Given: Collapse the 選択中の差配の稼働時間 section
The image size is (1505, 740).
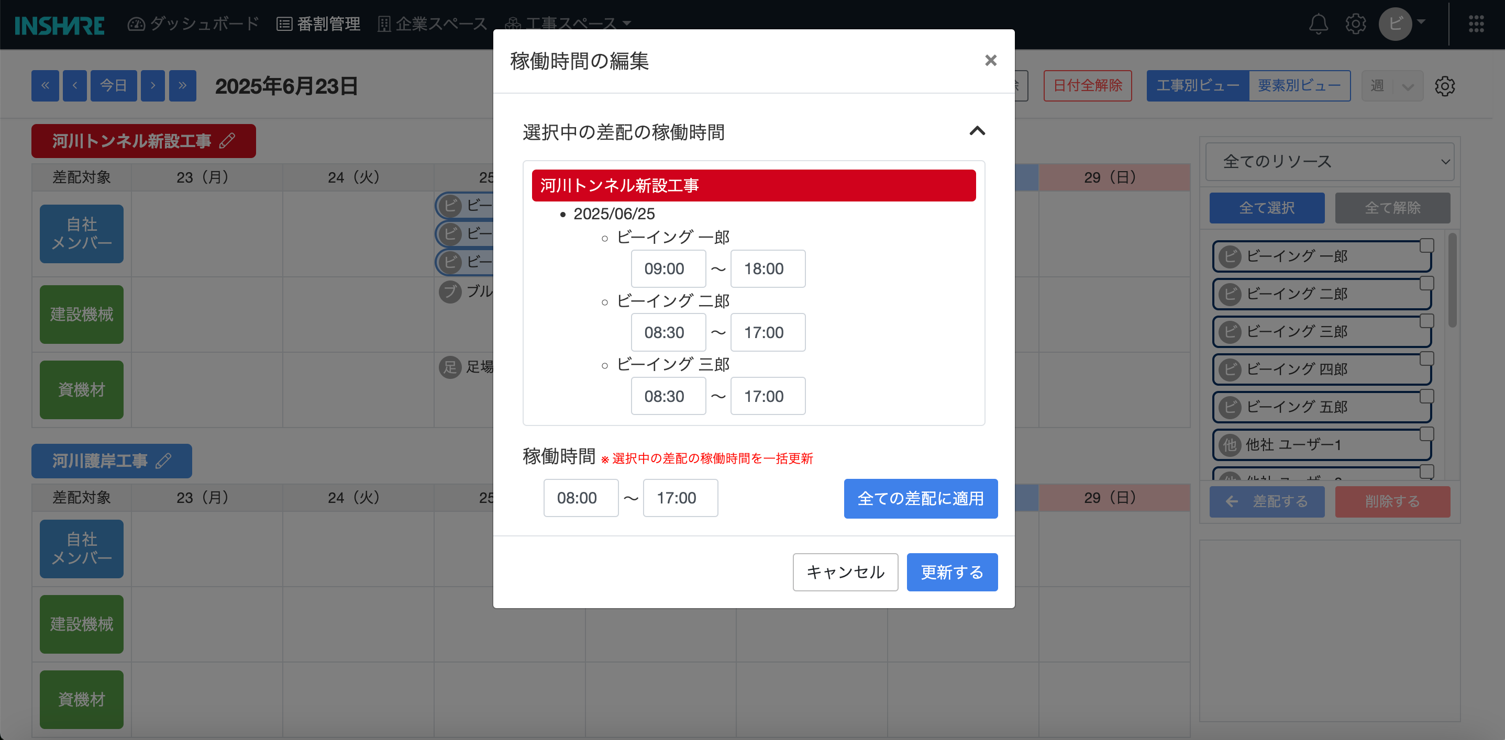Looking at the screenshot, I should [977, 131].
